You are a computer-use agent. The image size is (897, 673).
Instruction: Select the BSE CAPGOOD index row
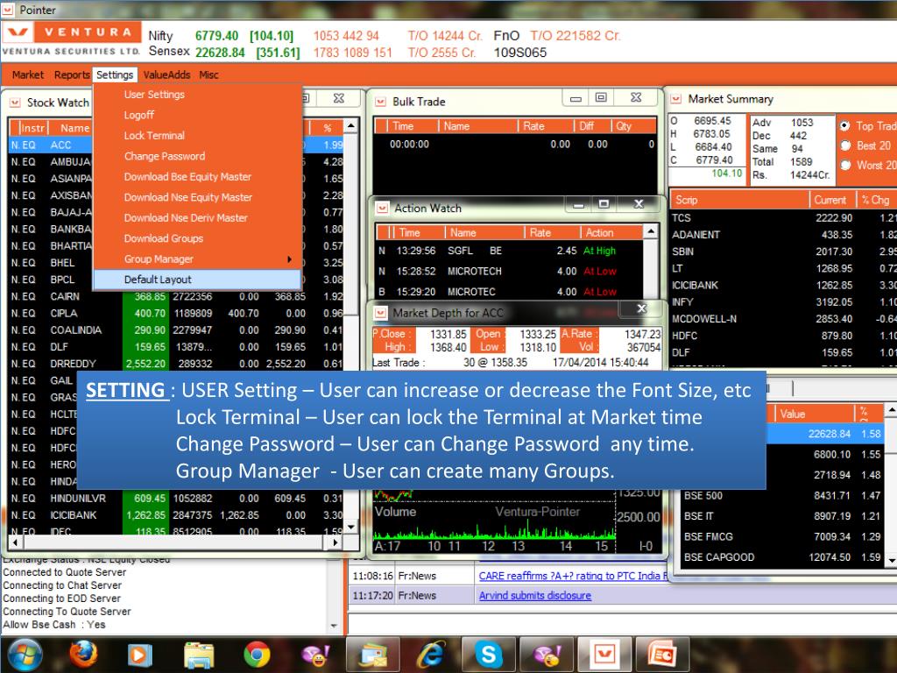(782, 557)
